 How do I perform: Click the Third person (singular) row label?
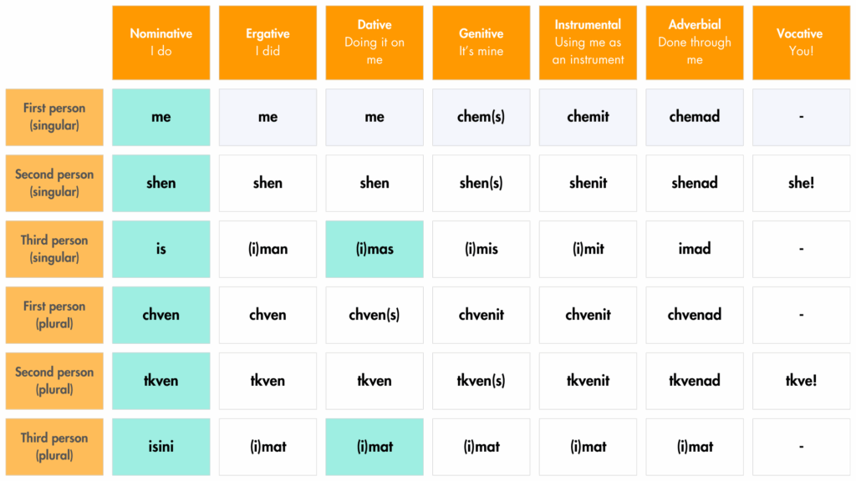click(x=54, y=249)
